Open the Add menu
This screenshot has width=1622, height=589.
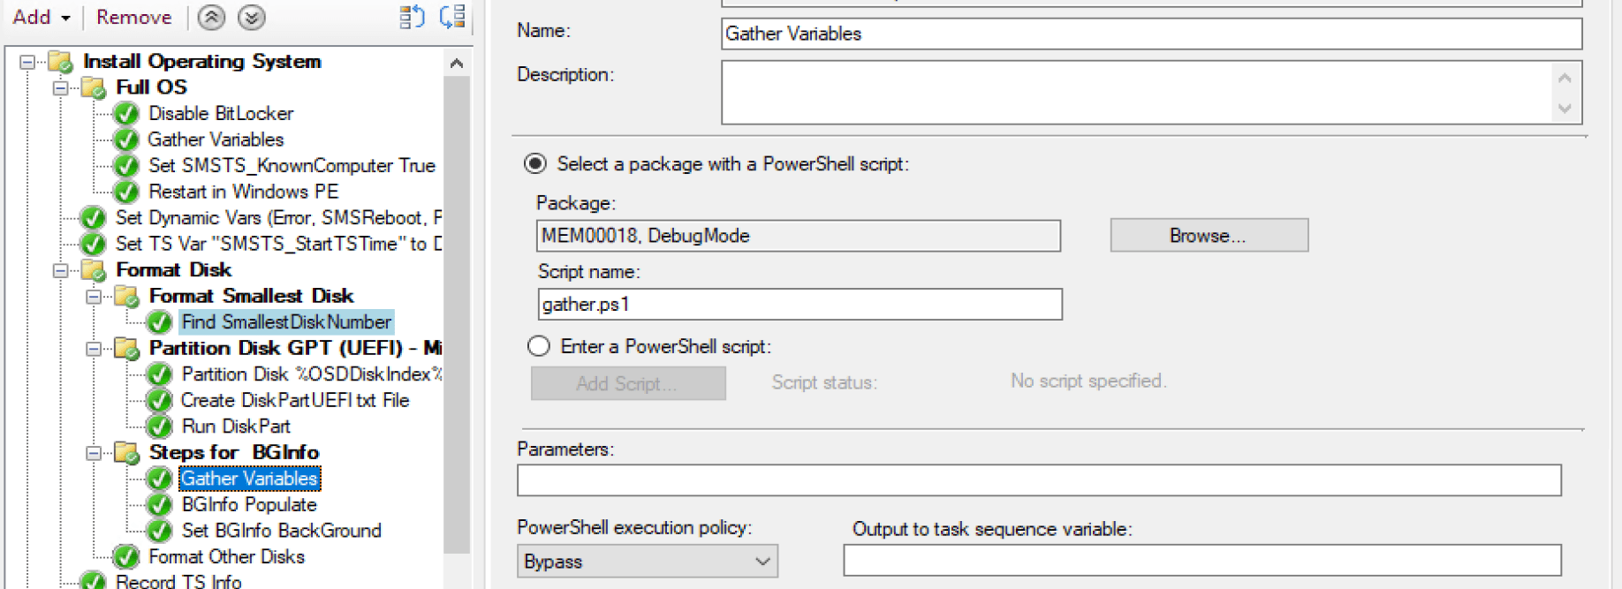(41, 18)
